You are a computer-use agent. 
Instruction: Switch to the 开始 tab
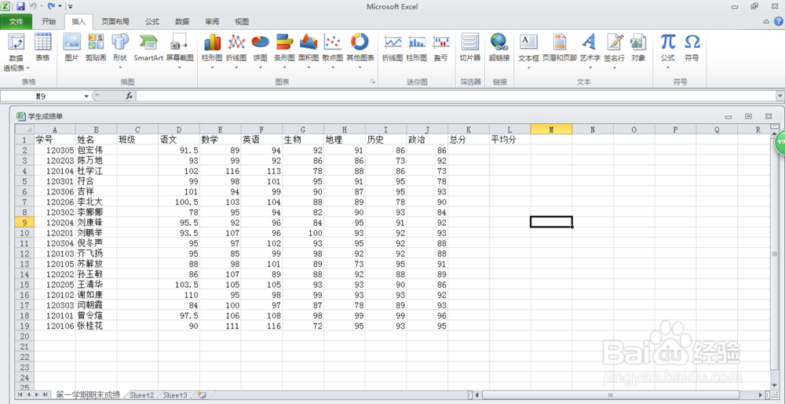[49, 21]
